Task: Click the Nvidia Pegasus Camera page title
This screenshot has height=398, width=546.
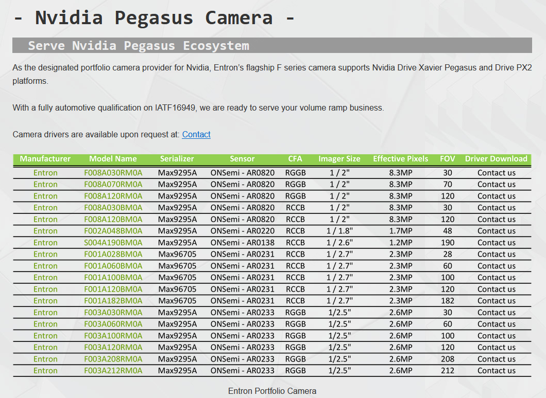Action: (x=154, y=17)
